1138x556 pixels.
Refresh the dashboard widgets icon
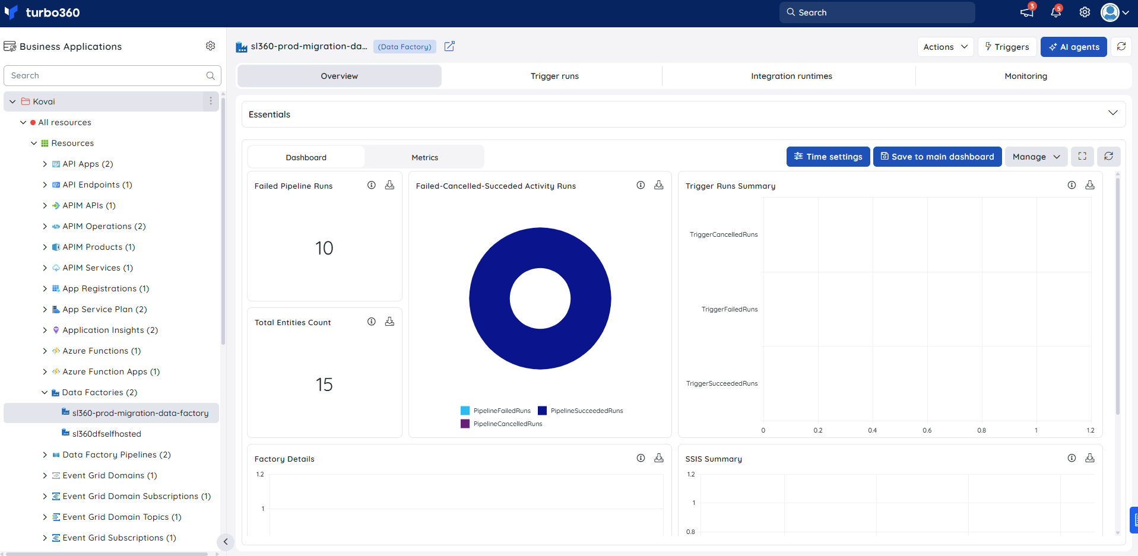[x=1108, y=156]
